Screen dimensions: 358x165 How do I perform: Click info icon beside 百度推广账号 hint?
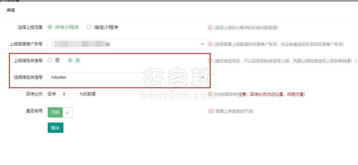[x=210, y=44]
